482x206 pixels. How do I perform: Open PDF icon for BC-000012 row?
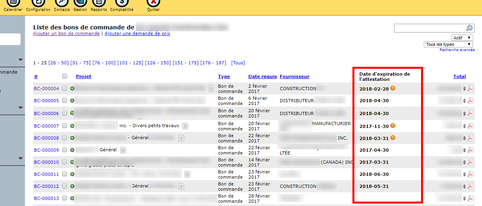(470, 186)
